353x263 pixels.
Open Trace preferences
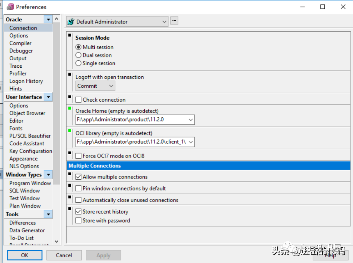pyautogui.click(x=15, y=66)
